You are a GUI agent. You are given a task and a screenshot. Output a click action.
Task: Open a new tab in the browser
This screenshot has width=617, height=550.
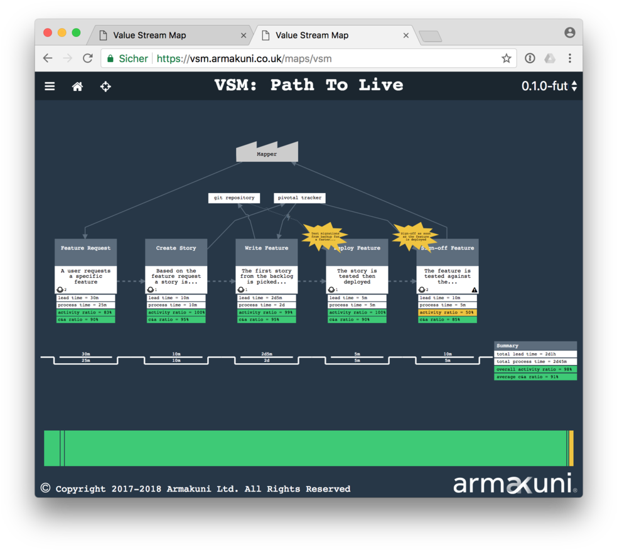pyautogui.click(x=431, y=36)
